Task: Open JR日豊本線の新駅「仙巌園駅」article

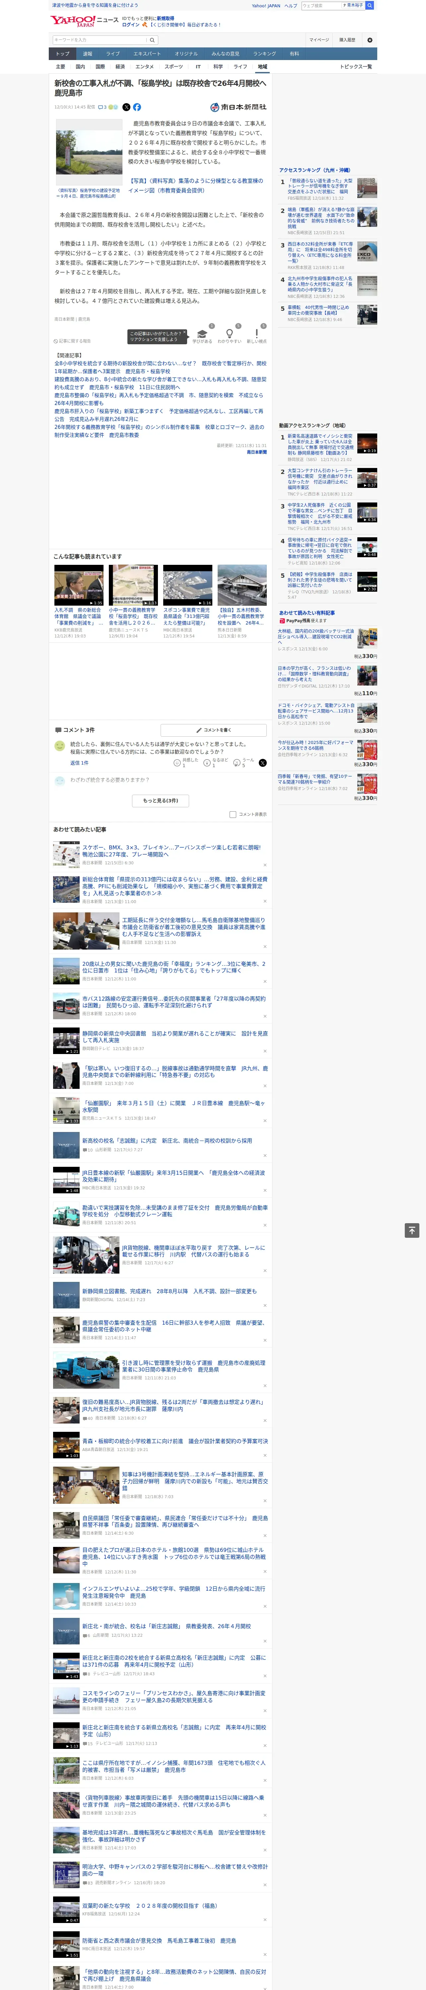Action: [x=174, y=1176]
